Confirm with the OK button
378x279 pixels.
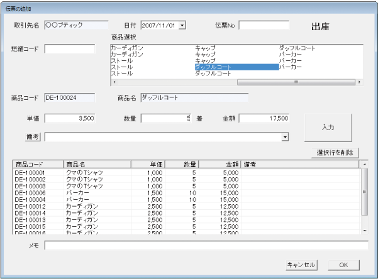coord(344,265)
